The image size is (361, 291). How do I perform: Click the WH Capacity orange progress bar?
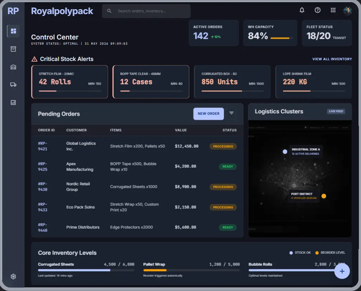(x=282, y=38)
